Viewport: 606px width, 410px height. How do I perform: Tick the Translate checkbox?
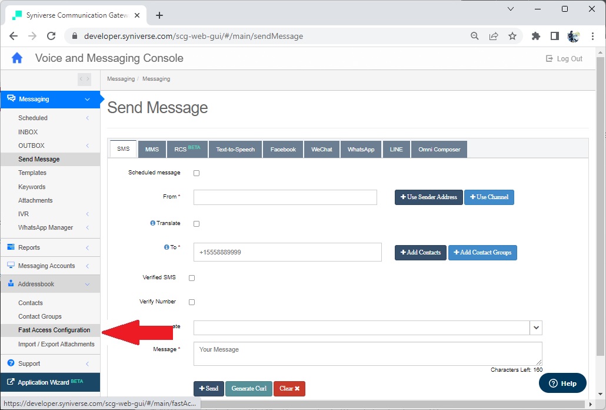point(197,224)
